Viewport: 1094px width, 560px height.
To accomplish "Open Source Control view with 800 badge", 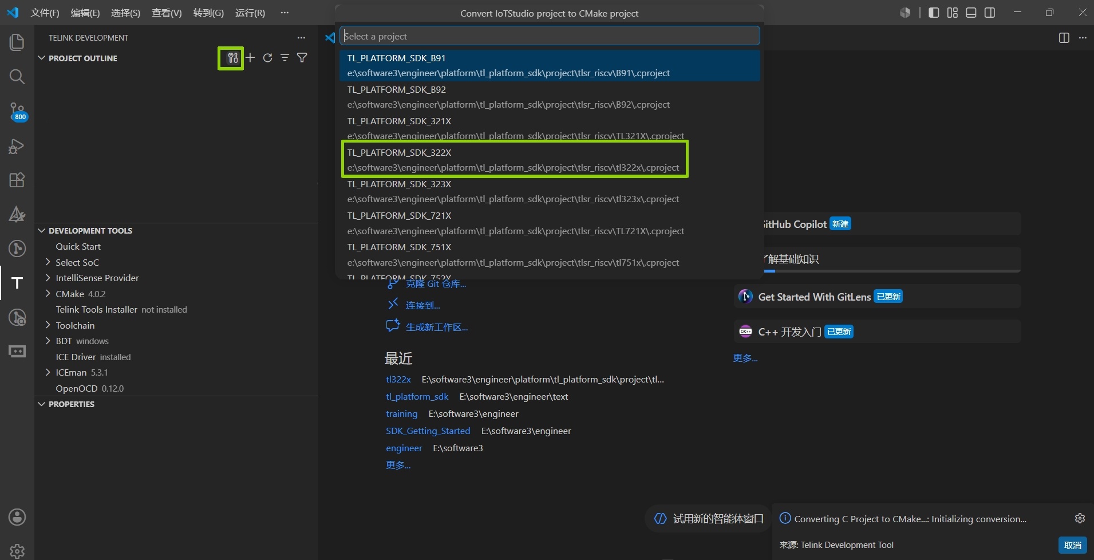I will pos(17,112).
